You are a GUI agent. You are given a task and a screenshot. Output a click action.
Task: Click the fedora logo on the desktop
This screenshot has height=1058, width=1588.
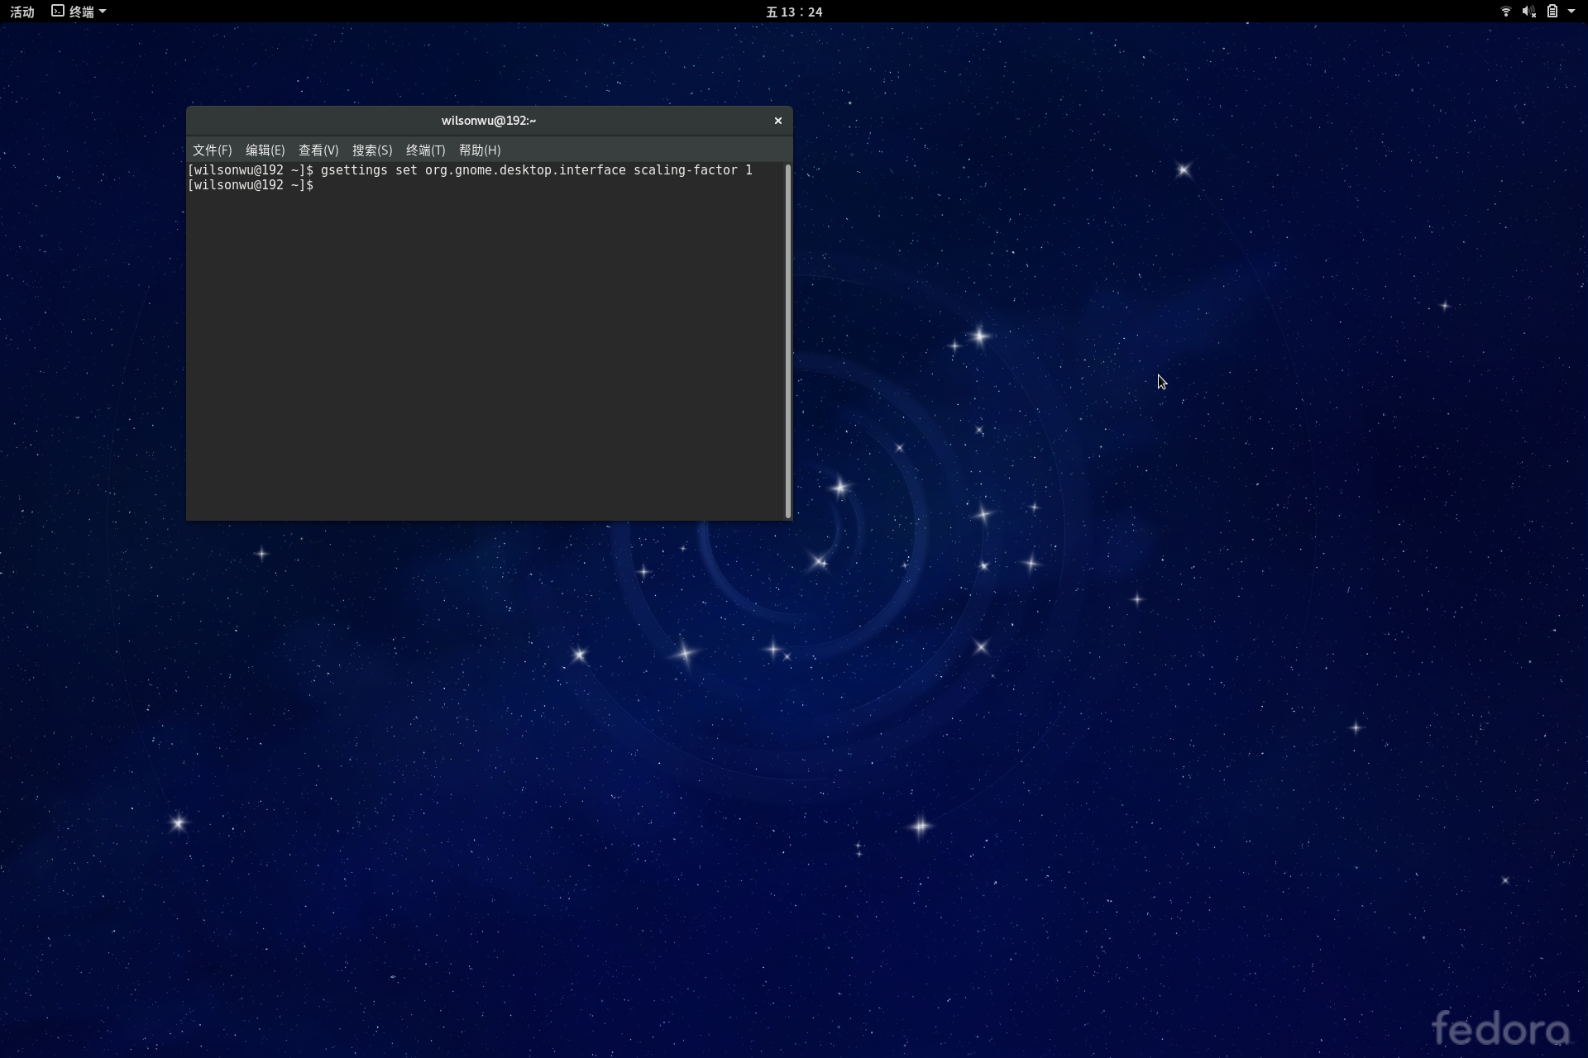click(1500, 1029)
